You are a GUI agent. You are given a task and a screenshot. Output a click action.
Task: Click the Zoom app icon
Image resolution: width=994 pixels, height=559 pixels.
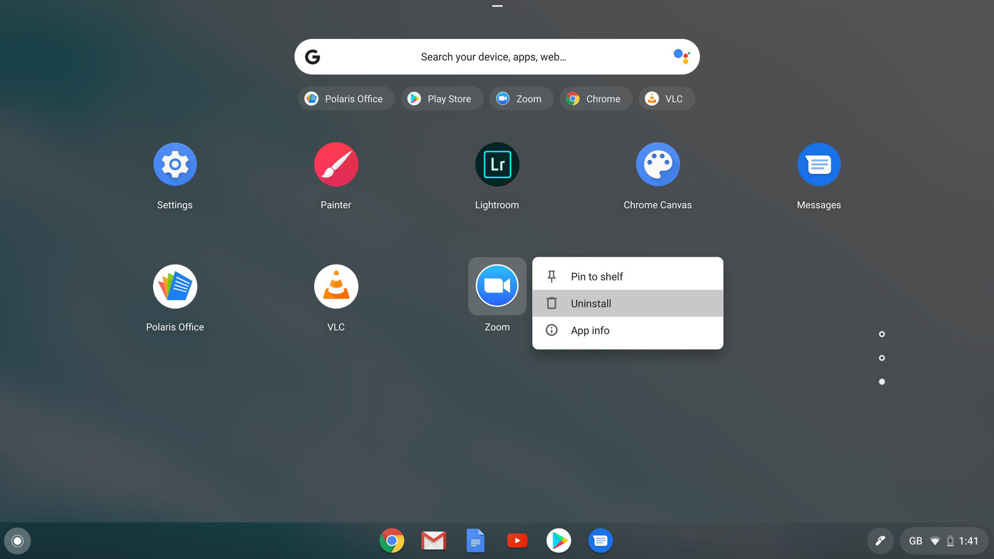497,286
